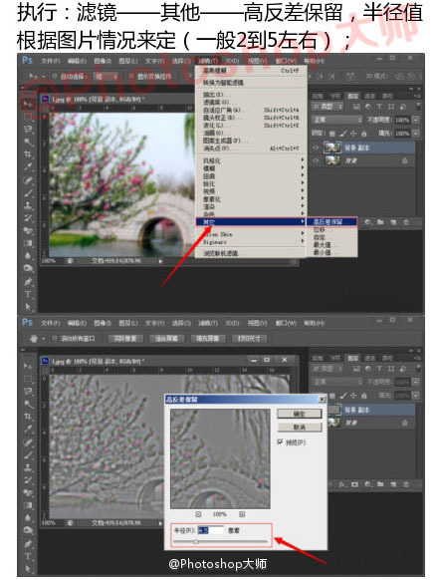Select Type tool in upper Photoshop window

coord(28,294)
